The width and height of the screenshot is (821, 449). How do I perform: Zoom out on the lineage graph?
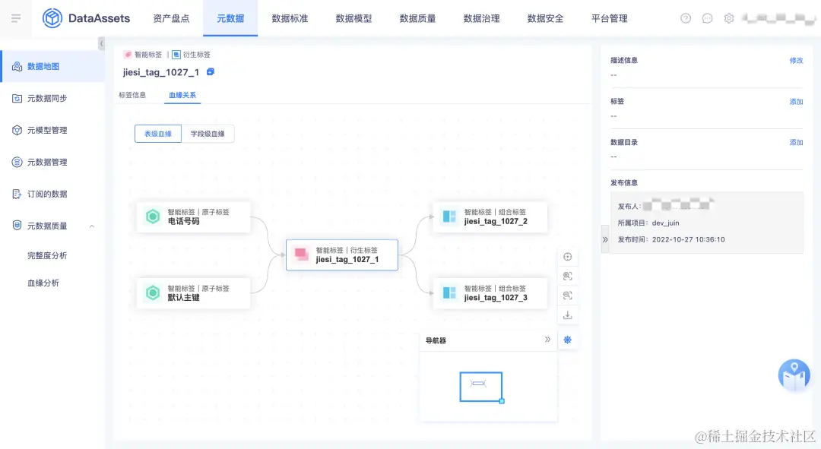click(x=568, y=296)
